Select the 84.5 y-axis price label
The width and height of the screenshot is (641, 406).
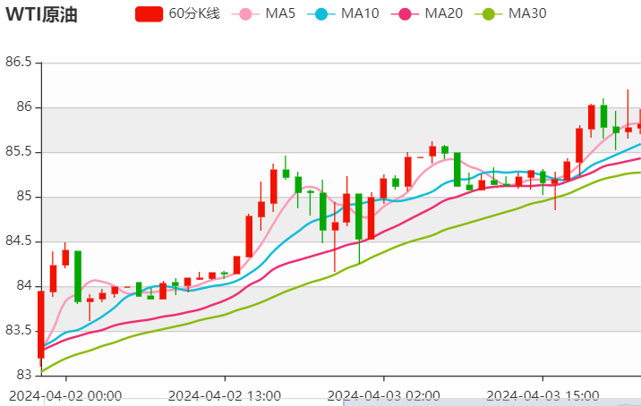point(19,241)
